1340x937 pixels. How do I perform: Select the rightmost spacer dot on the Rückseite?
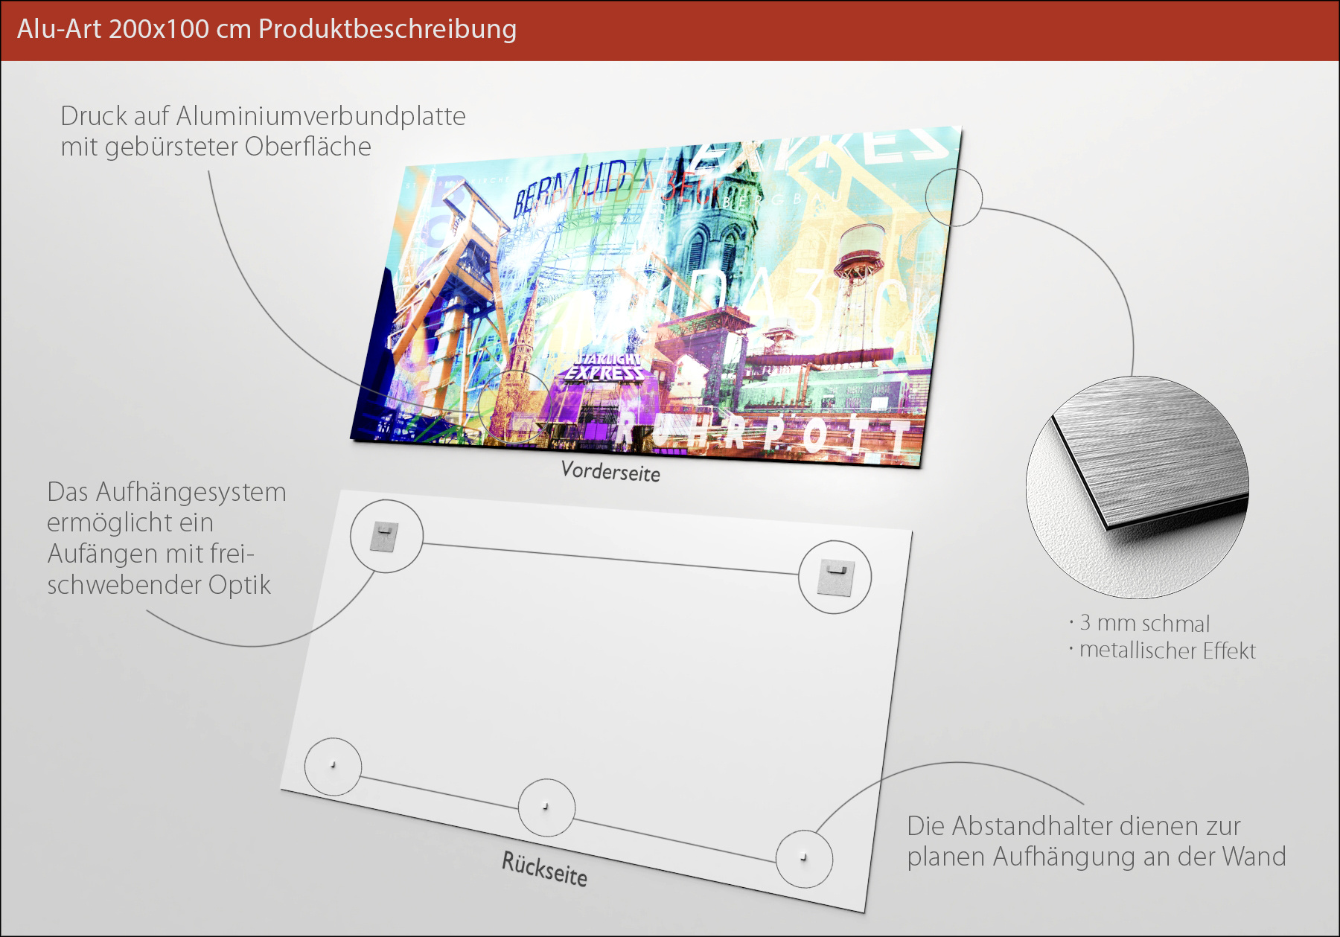[803, 857]
